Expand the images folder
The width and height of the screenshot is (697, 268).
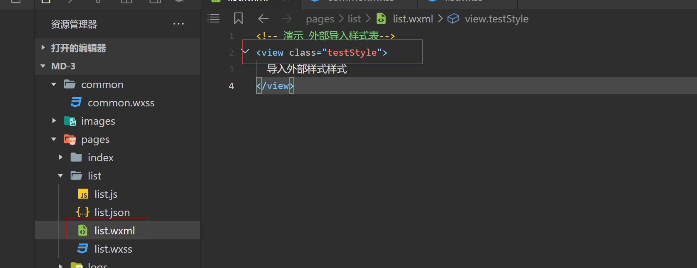pyautogui.click(x=54, y=121)
